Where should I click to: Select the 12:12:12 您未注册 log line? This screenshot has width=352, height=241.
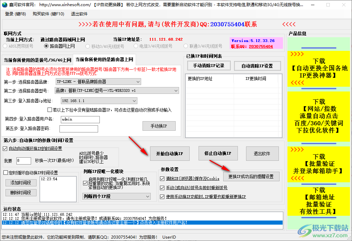(x=142, y=218)
